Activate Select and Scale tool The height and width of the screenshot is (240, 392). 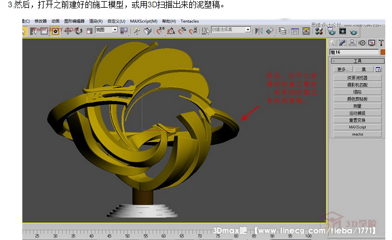point(89,31)
